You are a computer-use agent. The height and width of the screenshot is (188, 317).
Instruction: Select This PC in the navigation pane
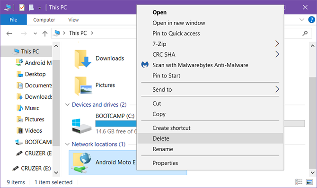26,51
